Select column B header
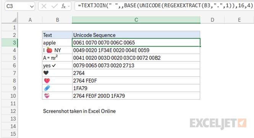Viewport: 254px width, 138px height. (x=57, y=20)
